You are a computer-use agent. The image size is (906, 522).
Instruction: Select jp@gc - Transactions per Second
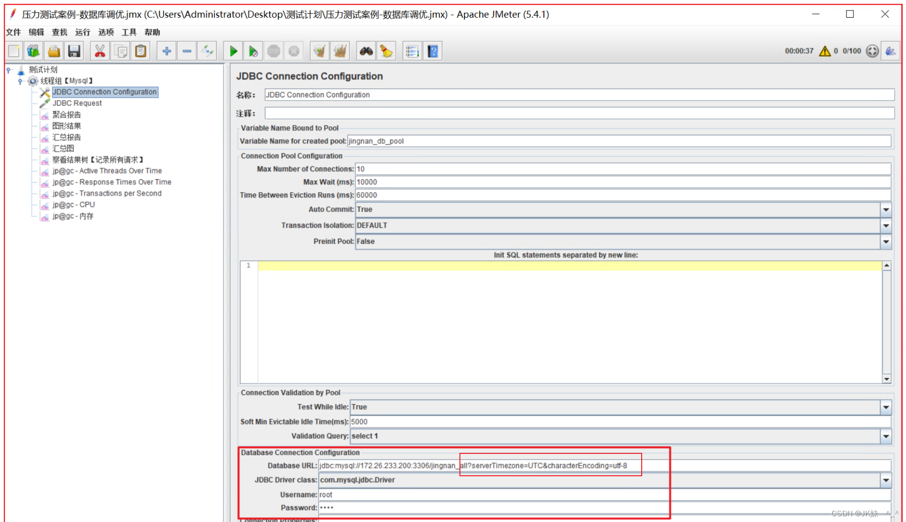(x=107, y=194)
